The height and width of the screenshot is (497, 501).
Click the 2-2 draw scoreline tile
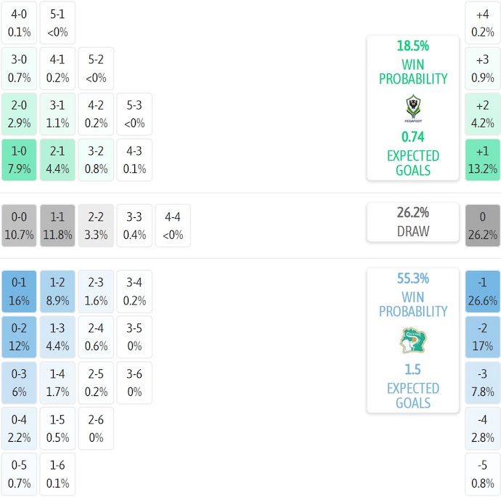point(97,225)
